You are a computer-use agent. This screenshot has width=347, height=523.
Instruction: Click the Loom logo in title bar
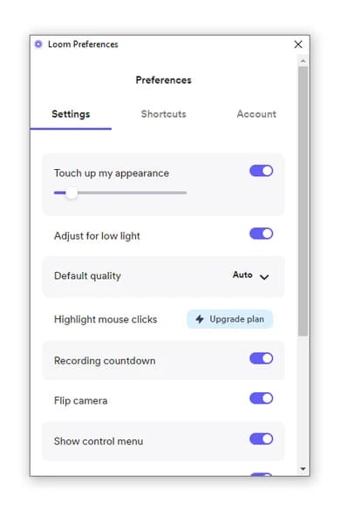point(38,44)
